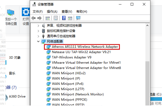162x106 pixels.
Task: Select WAN Miniport (Network Monitor) device
Action: 78,94
